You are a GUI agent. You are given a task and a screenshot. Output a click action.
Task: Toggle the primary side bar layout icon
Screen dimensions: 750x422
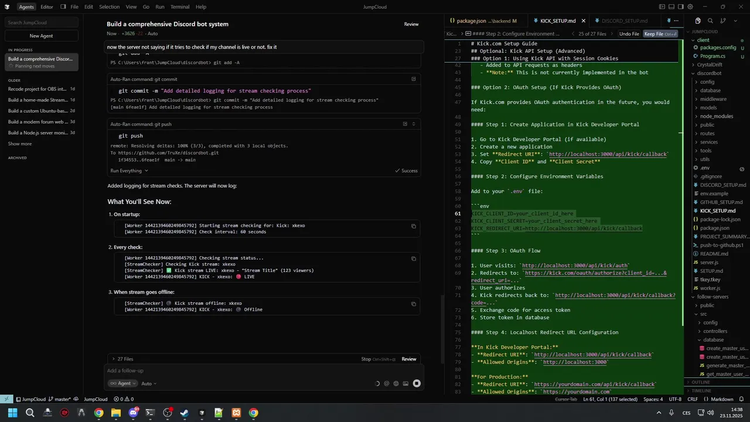[x=662, y=6]
